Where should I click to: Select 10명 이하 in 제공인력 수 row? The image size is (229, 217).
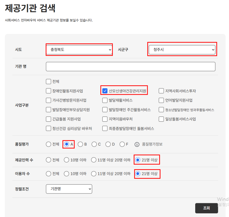66,160
